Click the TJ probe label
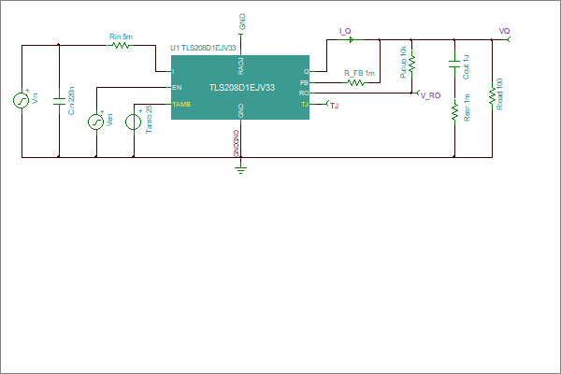 pos(334,106)
